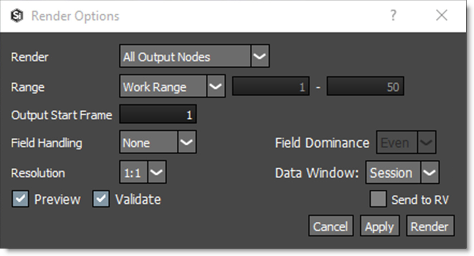This screenshot has height=256, width=474.
Task: Click the arrow beside All Output Nodes
Action: pos(260,57)
